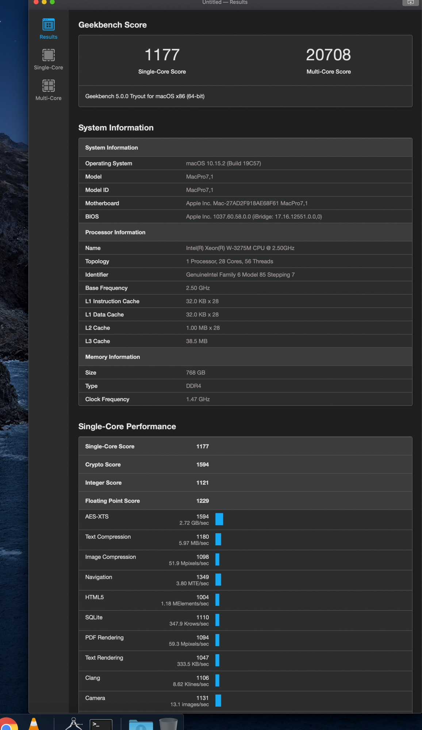Click the Base Frequency 2.50 GHz value
This screenshot has height=730, width=422.
198,288
